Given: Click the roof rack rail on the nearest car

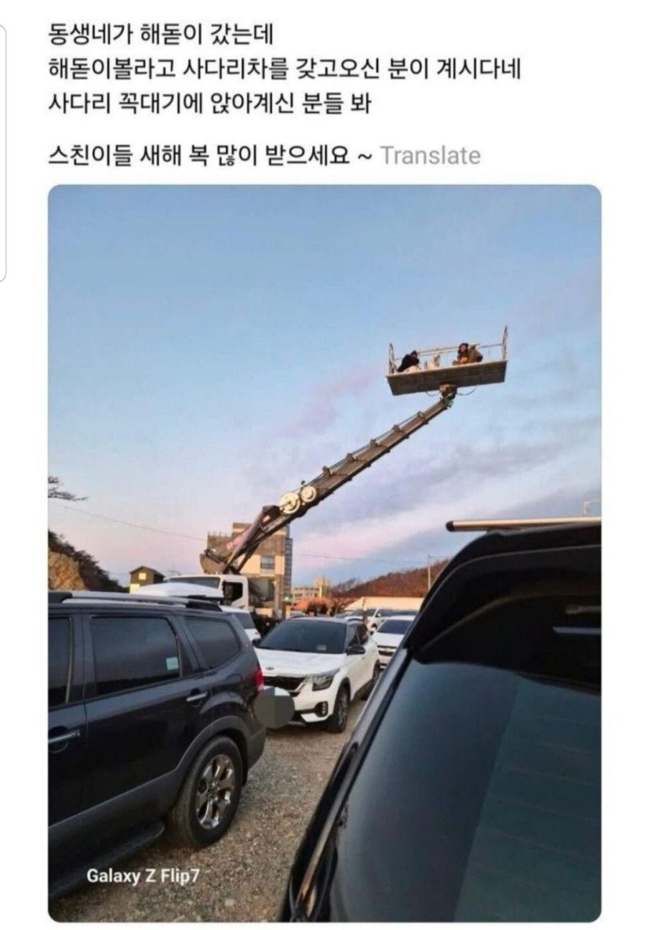Looking at the screenshot, I should (x=523, y=524).
